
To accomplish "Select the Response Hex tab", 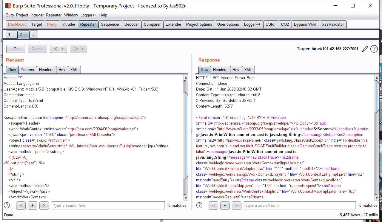I will (236, 70).
